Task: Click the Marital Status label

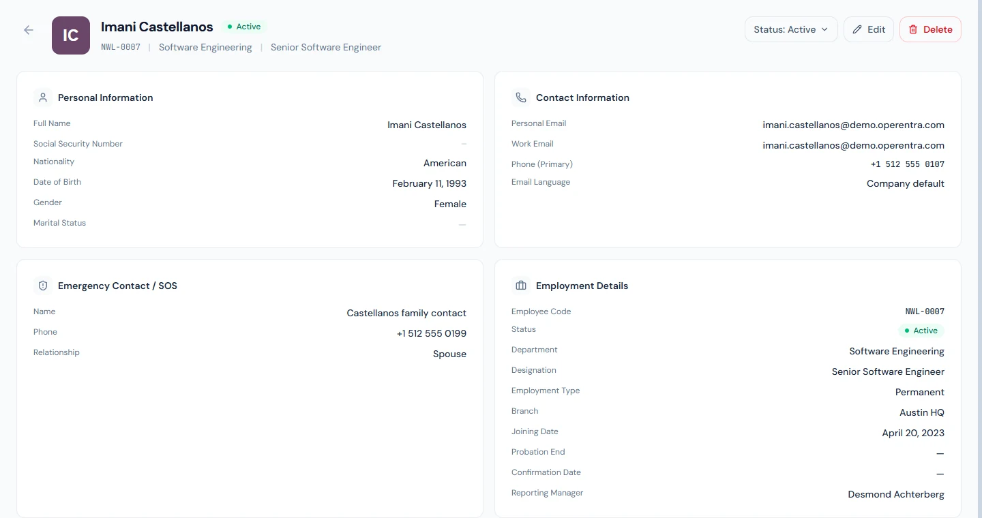Action: [x=59, y=223]
